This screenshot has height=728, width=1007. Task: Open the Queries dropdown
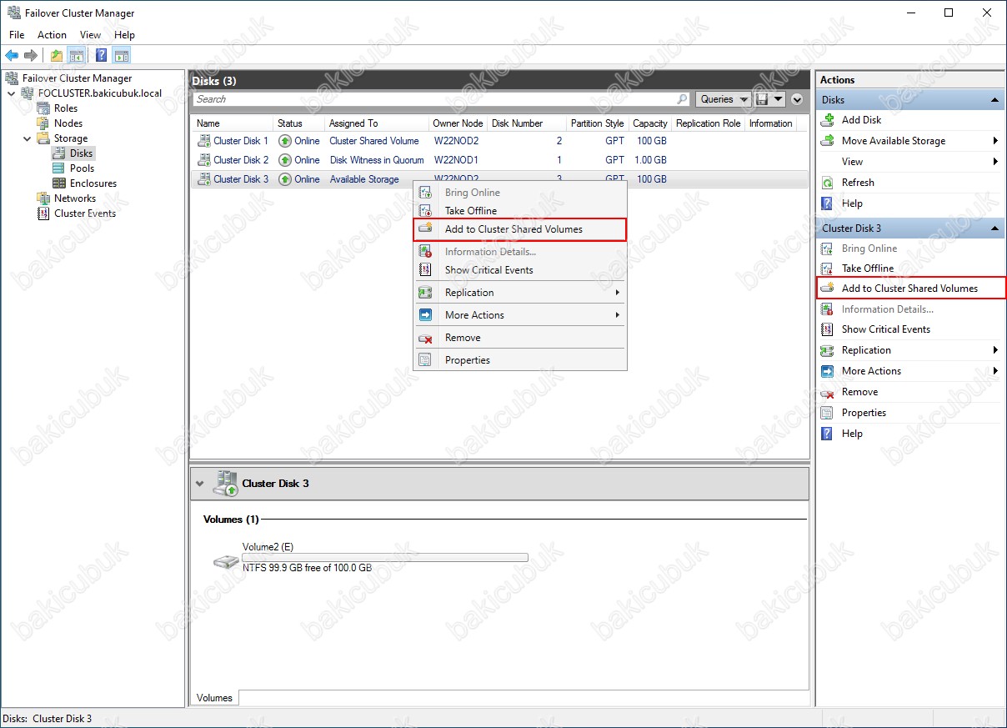click(724, 99)
